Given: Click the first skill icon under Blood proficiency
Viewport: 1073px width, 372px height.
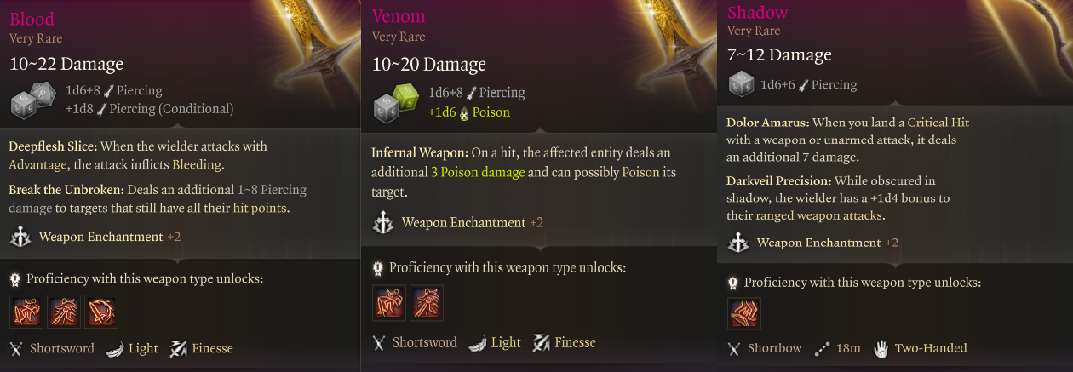Looking at the screenshot, I should [26, 312].
